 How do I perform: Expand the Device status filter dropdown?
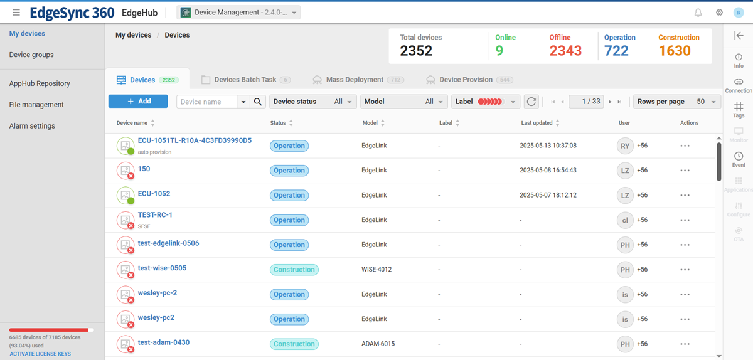tap(313, 102)
